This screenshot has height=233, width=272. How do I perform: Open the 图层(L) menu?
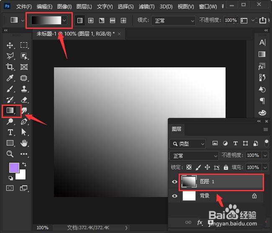(84, 7)
